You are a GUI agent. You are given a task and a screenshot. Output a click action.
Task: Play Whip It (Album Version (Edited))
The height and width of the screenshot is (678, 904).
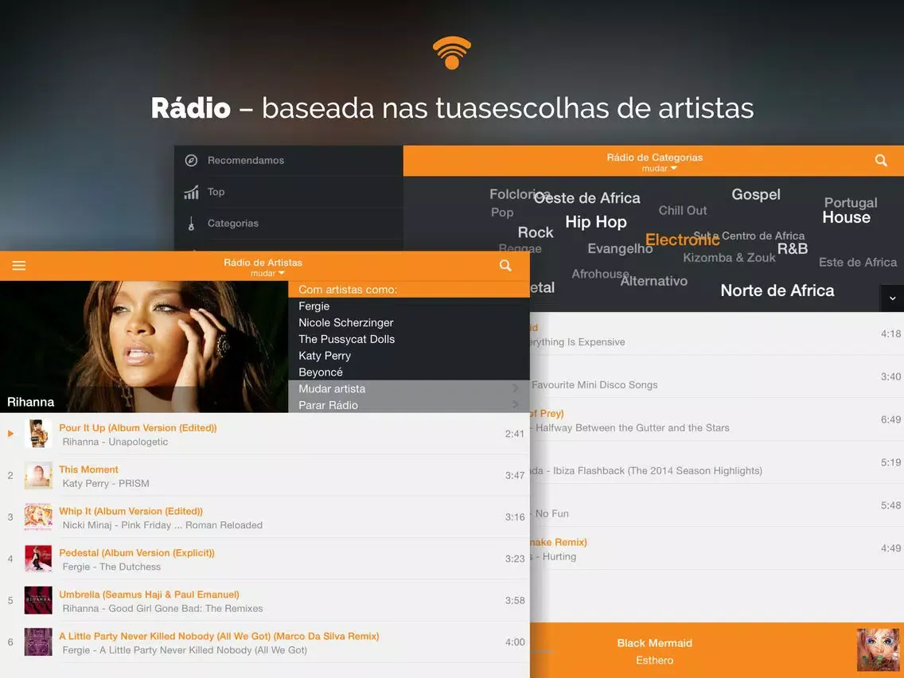click(x=265, y=517)
